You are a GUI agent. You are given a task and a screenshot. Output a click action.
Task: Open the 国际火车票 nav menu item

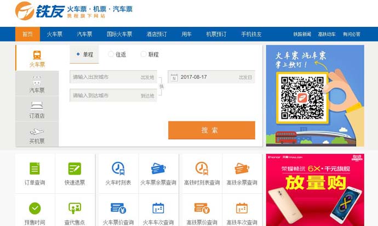119,34
